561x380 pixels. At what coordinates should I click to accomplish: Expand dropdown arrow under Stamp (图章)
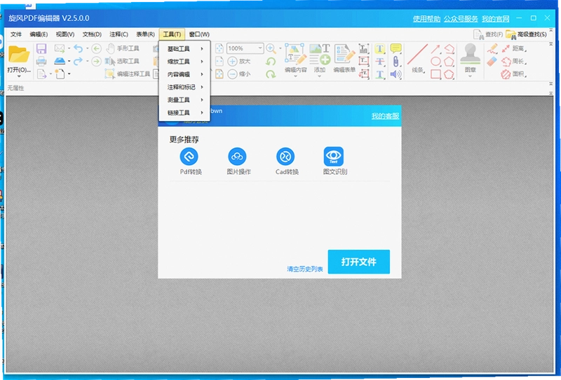(470, 76)
